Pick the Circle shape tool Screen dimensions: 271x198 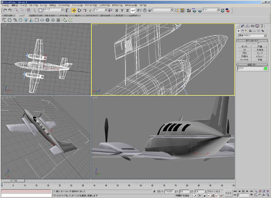pyautogui.click(x=10, y=20)
